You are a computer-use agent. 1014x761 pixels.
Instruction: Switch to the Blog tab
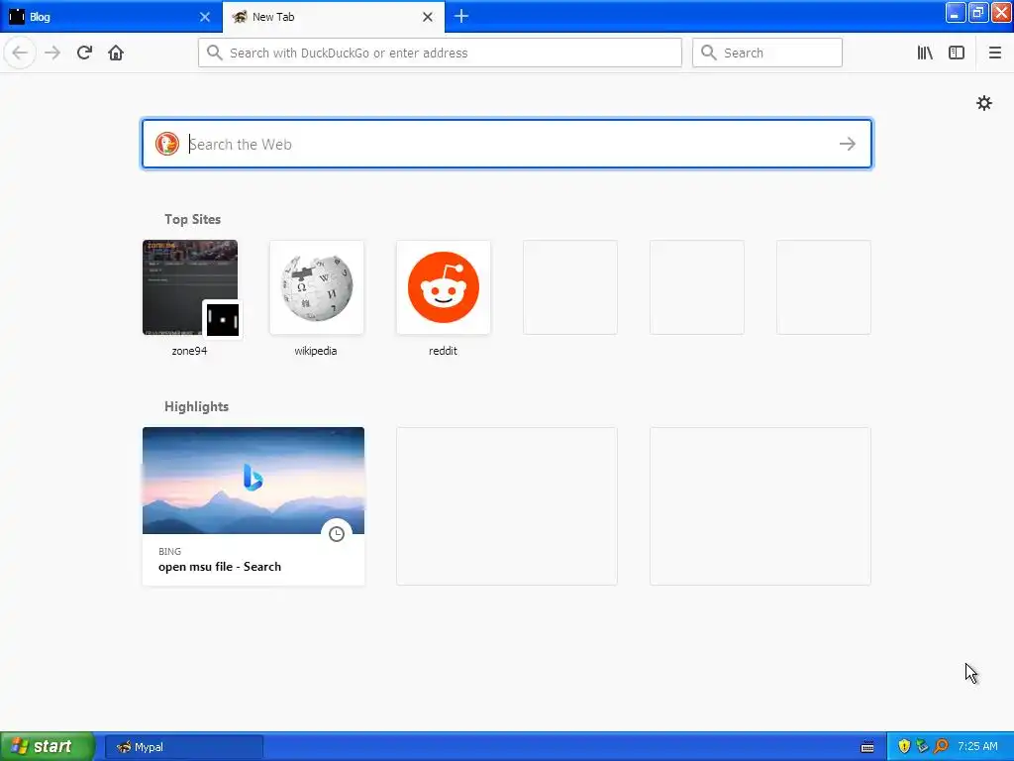tap(111, 17)
